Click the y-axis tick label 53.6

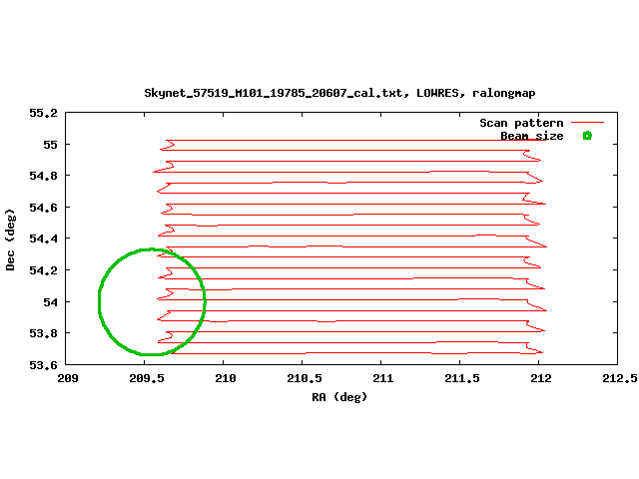pos(43,365)
